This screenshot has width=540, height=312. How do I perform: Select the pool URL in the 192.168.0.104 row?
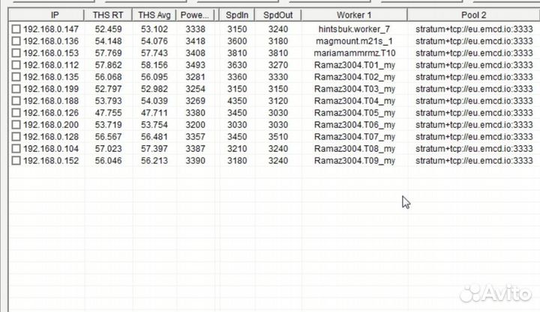pyautogui.click(x=474, y=149)
